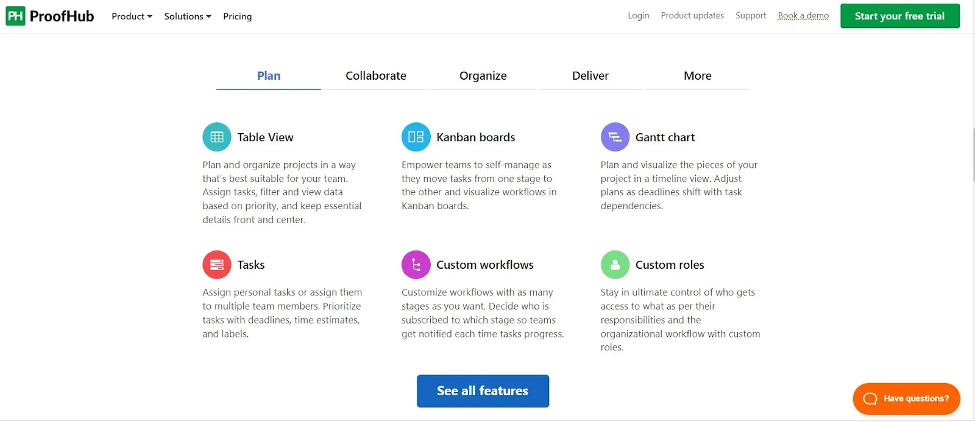Select the Organize tab
This screenshot has height=422, width=975.
pos(483,75)
